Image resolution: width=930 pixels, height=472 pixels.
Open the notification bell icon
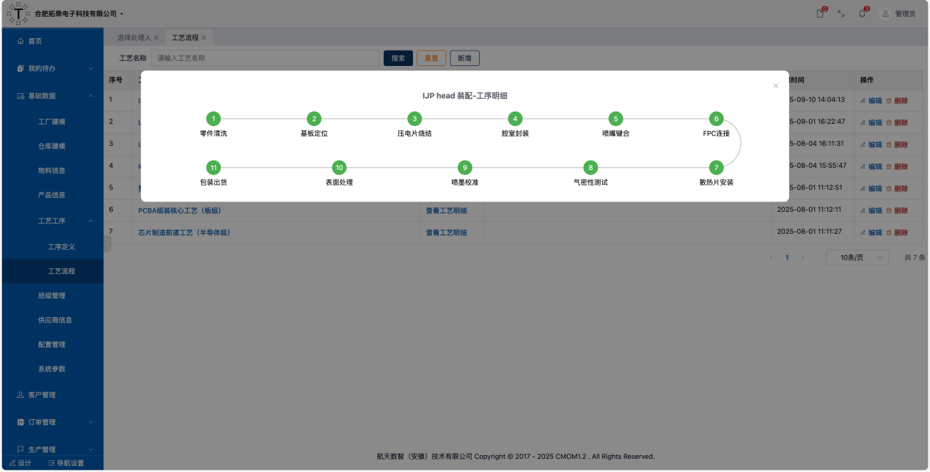pos(862,13)
